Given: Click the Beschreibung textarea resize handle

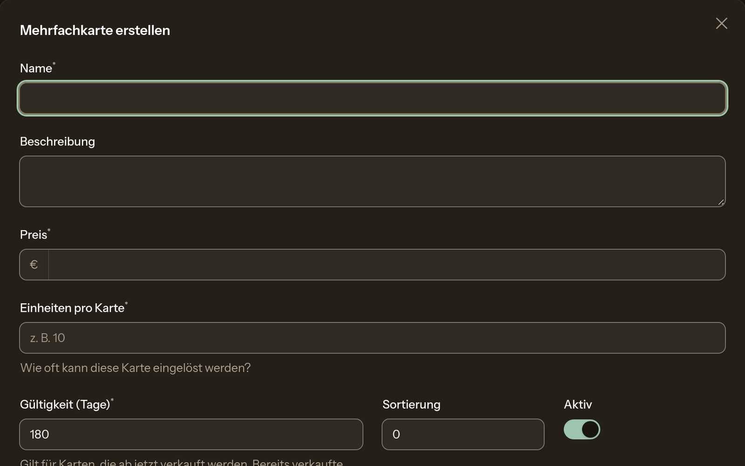Looking at the screenshot, I should tap(721, 202).
